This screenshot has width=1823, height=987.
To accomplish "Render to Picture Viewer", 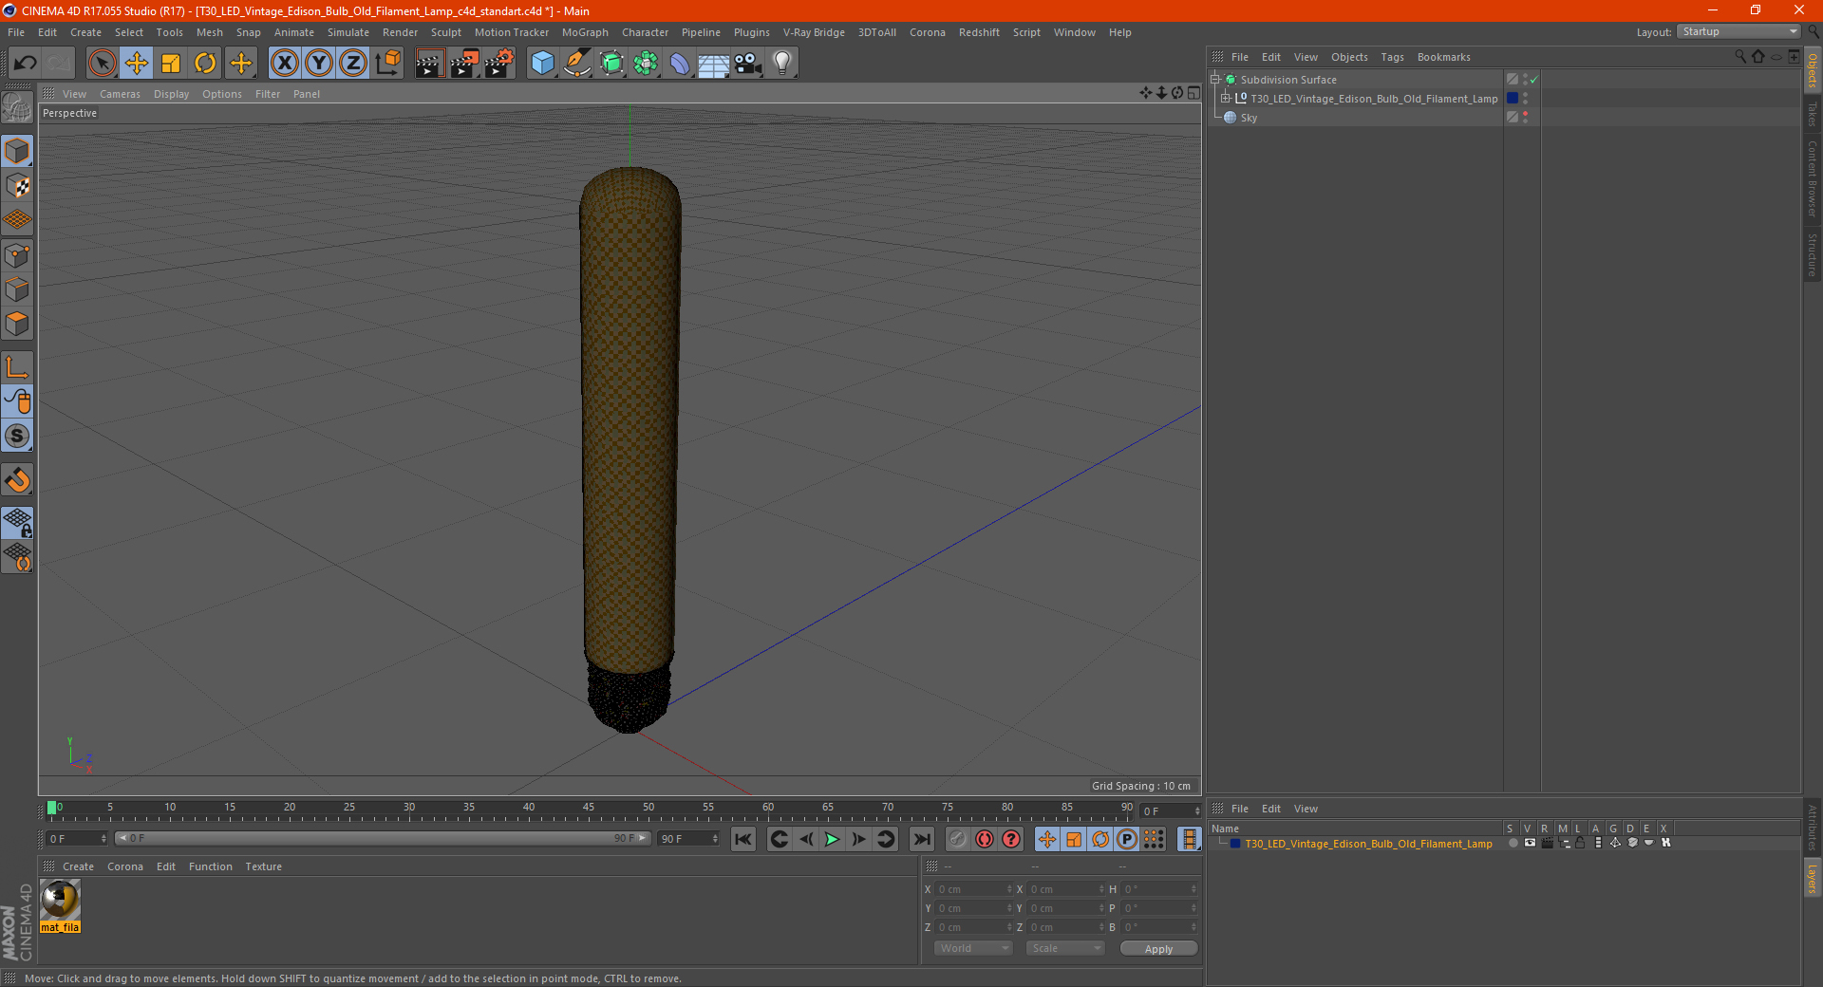I will 464,64.
